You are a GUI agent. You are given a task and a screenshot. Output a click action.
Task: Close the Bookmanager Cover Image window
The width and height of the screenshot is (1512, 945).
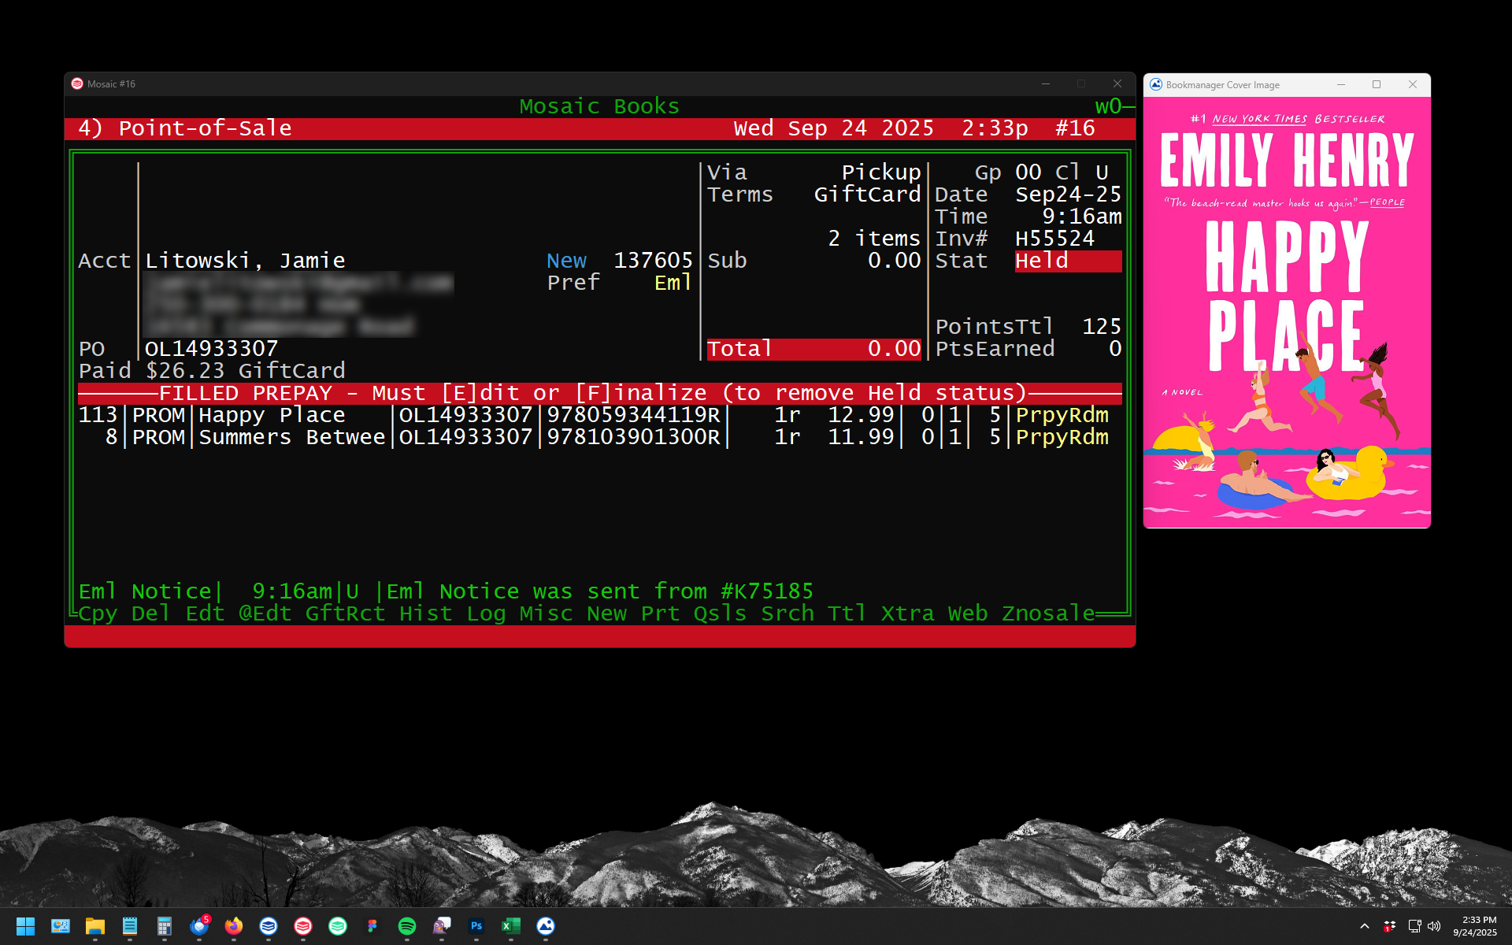click(1413, 84)
